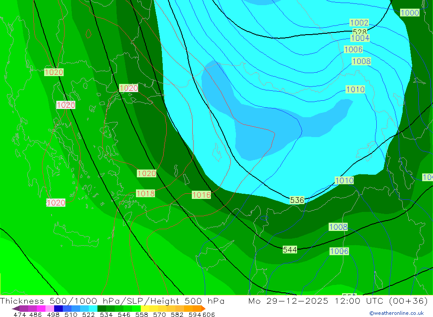This screenshot has width=433, height=317.
Task: Click the 498 legend value
Action: click(53, 315)
